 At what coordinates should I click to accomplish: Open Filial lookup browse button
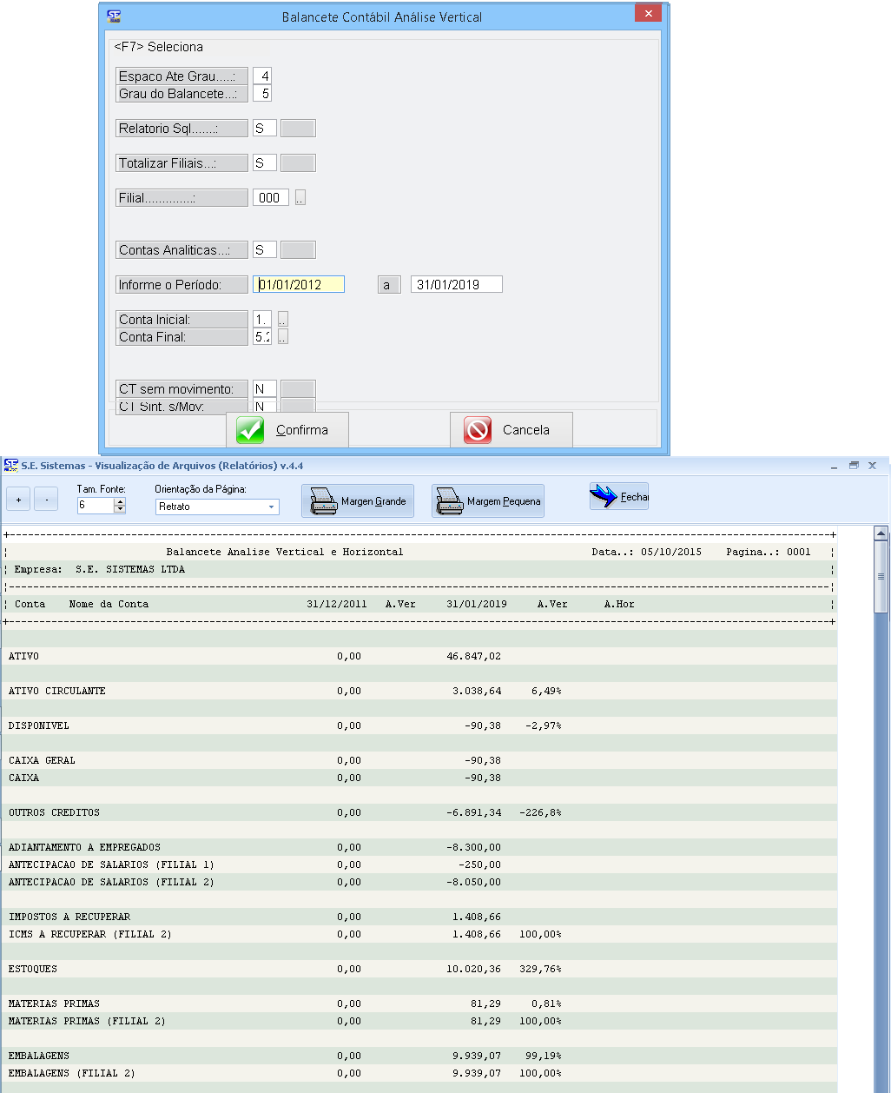[300, 198]
